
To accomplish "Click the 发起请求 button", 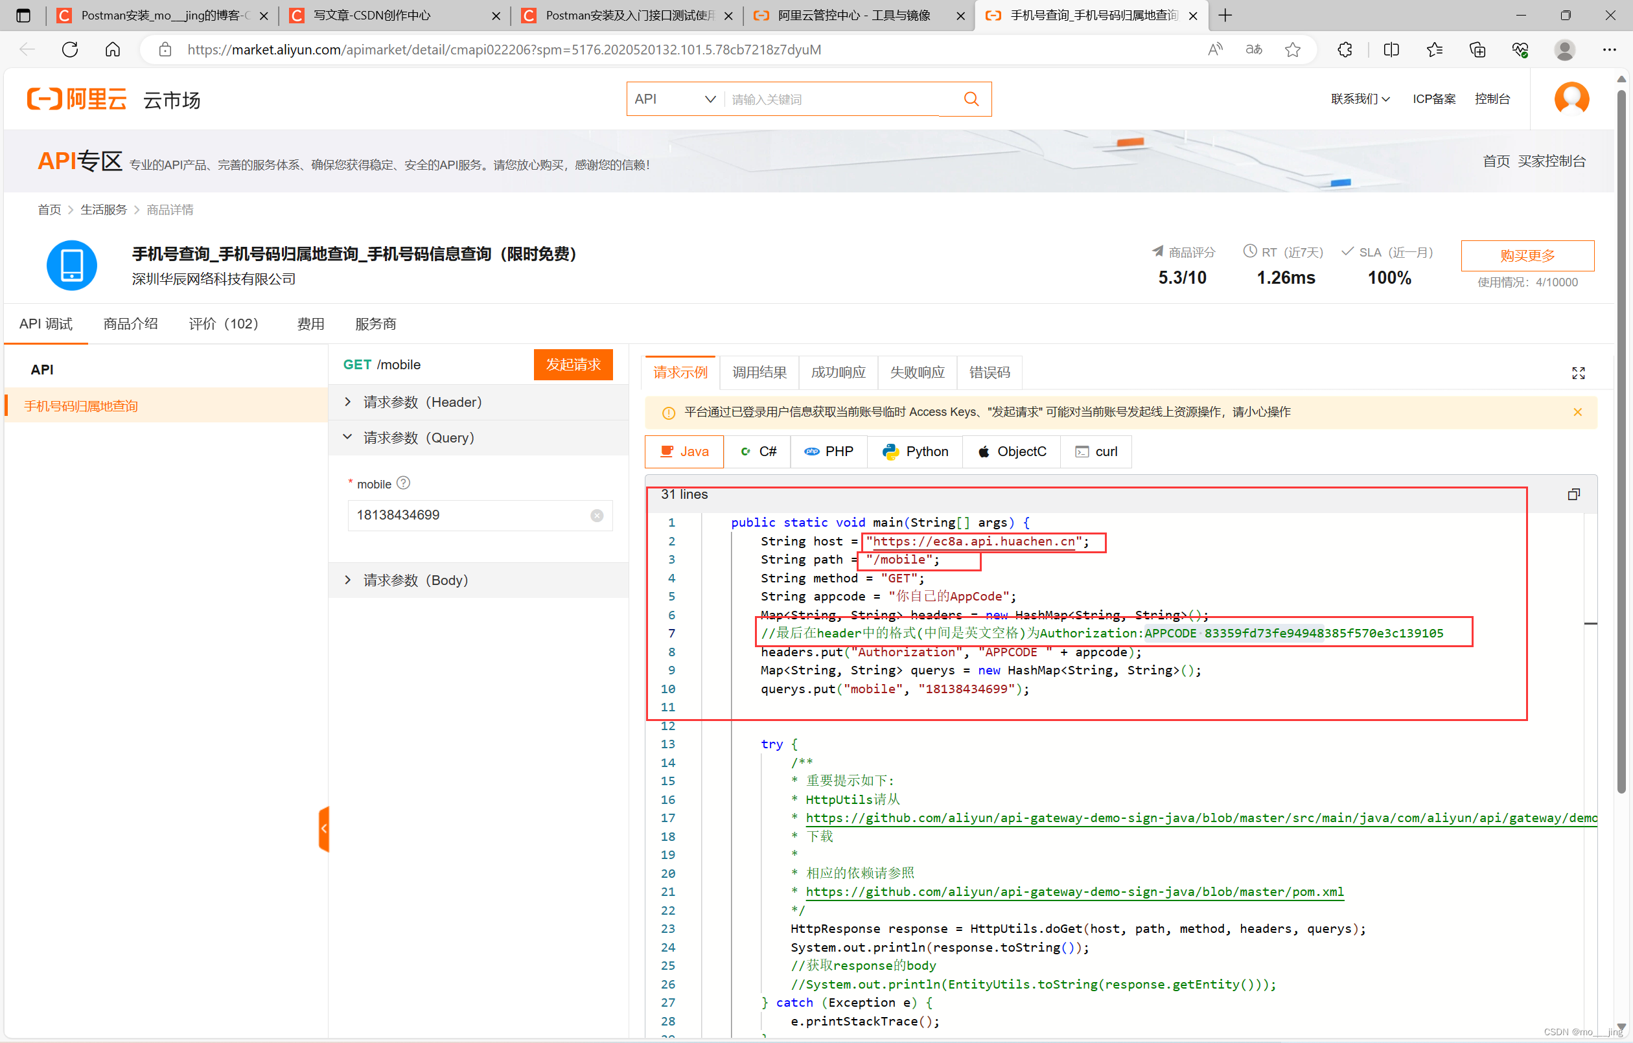I will tap(572, 365).
